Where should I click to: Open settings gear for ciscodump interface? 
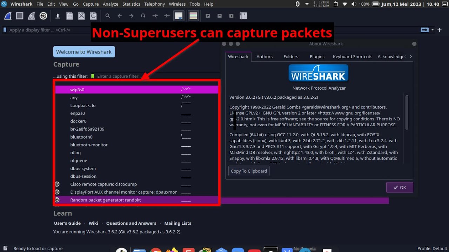tap(57, 184)
